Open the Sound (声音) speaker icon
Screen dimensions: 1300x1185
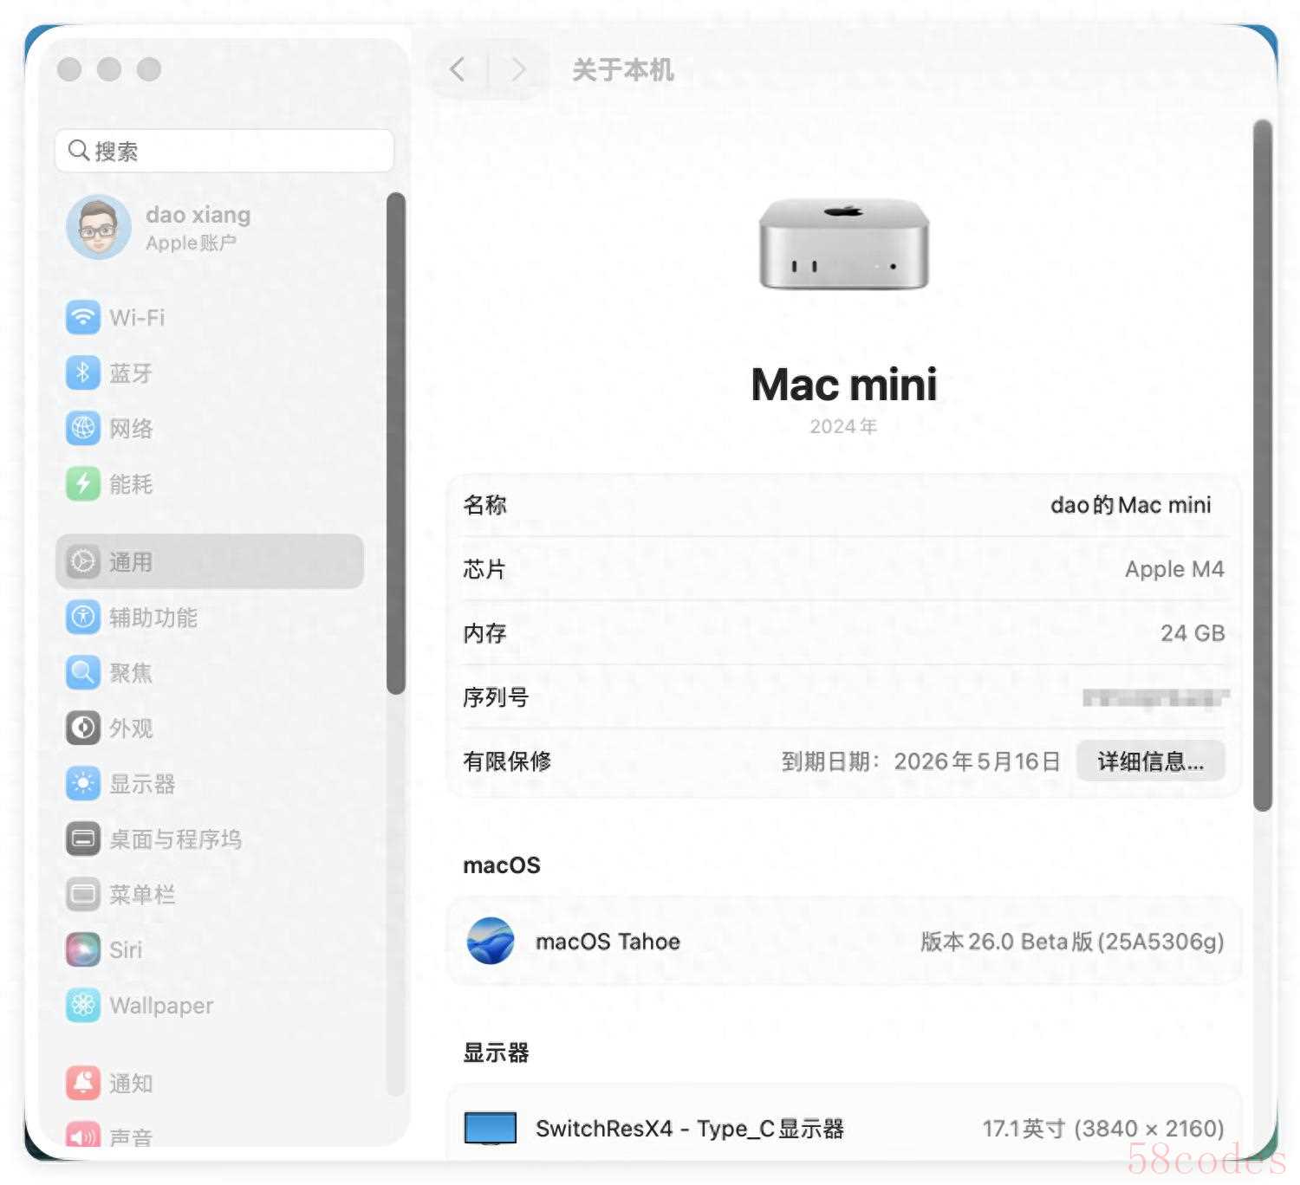pos(83,1135)
